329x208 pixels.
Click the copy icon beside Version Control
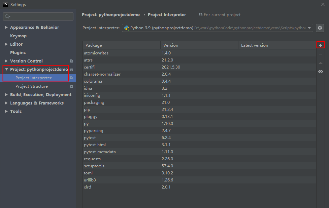(x=71, y=61)
